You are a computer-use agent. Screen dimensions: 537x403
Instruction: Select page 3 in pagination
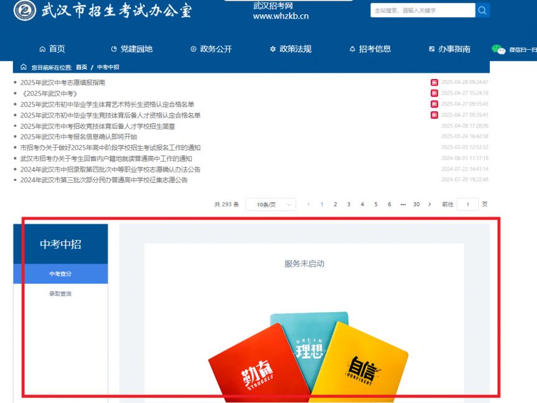349,204
